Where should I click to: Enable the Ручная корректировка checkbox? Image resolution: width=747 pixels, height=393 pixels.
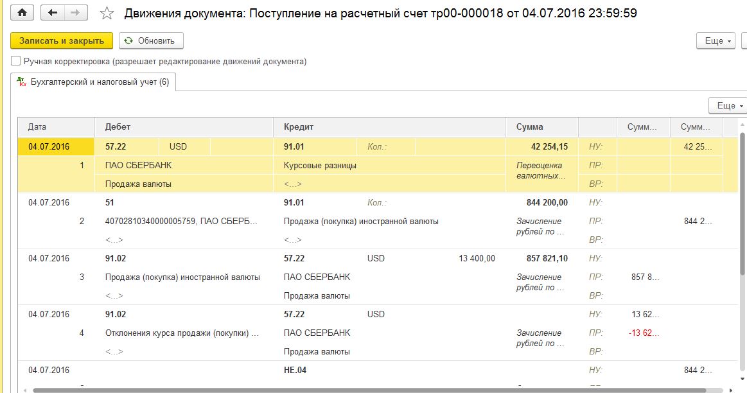coord(16,62)
